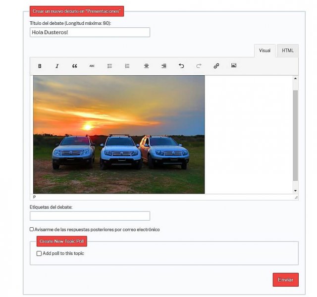Click the redo arrow icon
The height and width of the screenshot is (297, 317).
point(199,66)
